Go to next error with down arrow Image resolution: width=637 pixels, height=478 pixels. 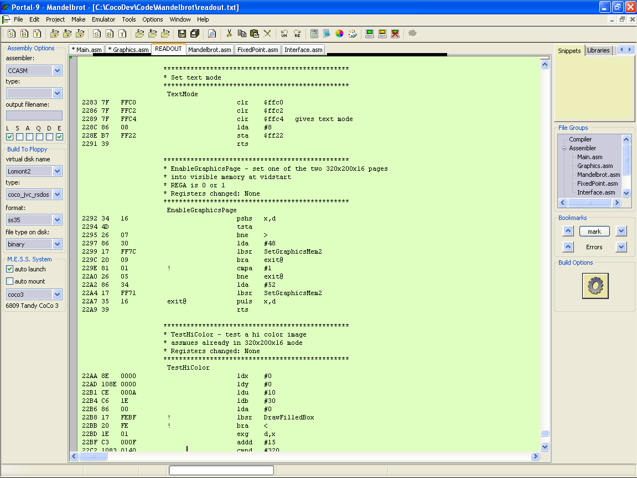click(x=621, y=246)
